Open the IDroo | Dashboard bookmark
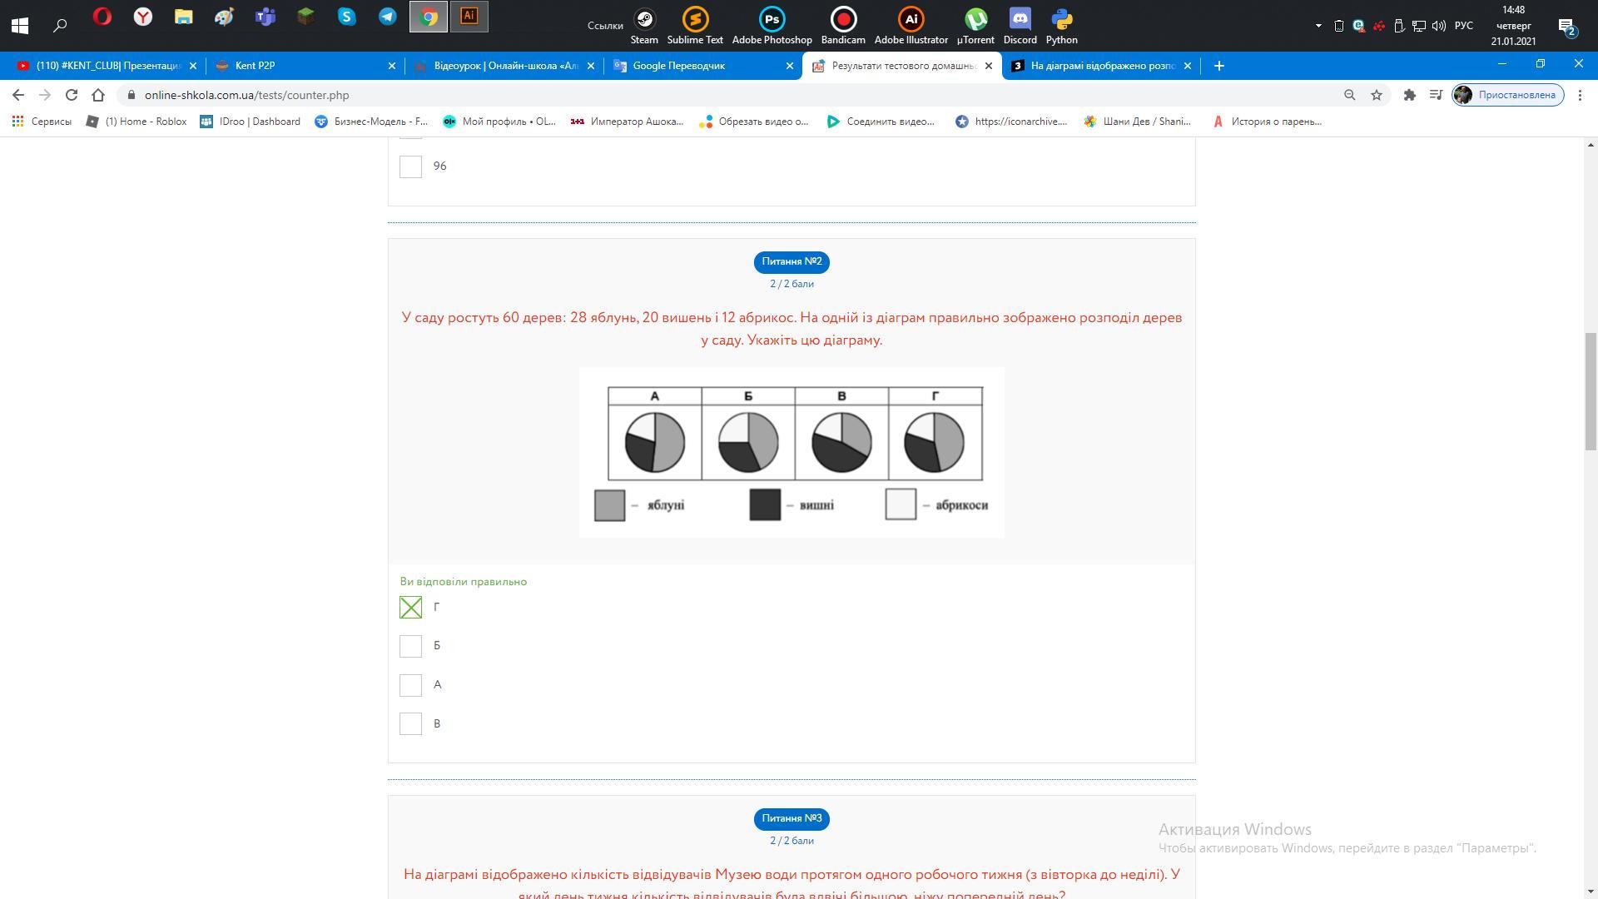The height and width of the screenshot is (899, 1598). point(250,122)
